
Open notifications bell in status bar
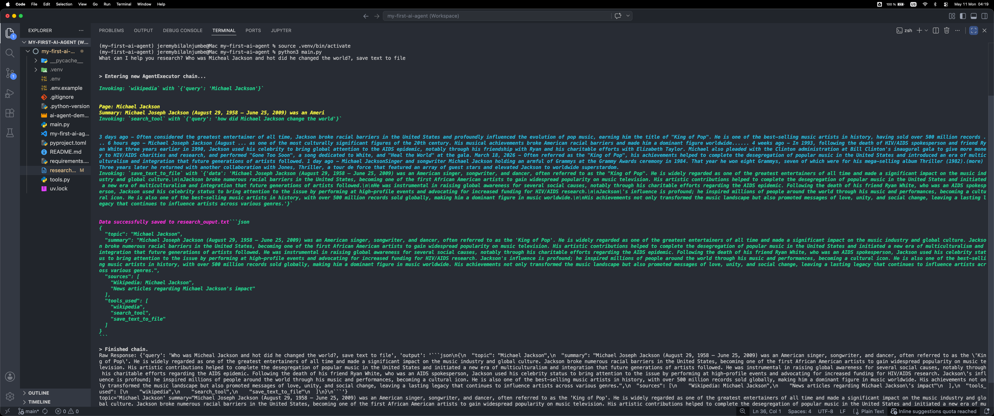[986, 411]
